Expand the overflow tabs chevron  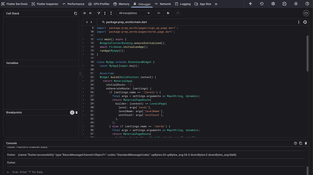[216, 4]
